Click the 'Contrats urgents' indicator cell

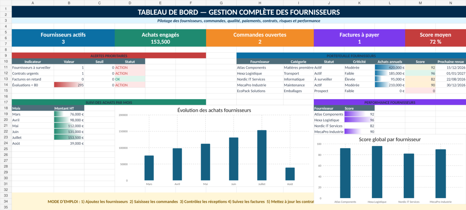click(33, 73)
